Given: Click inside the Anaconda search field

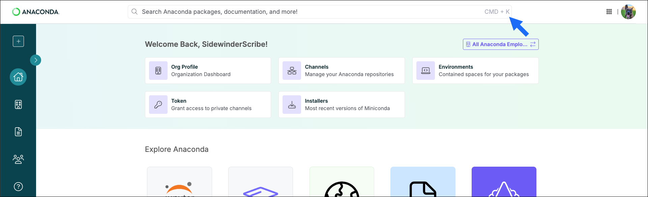Looking at the screenshot, I should (303, 11).
